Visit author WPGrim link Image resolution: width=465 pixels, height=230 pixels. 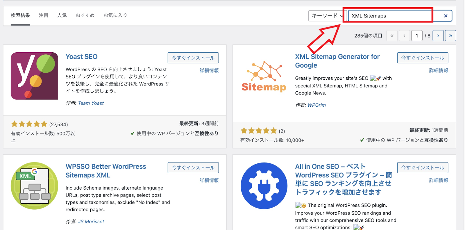(317, 105)
